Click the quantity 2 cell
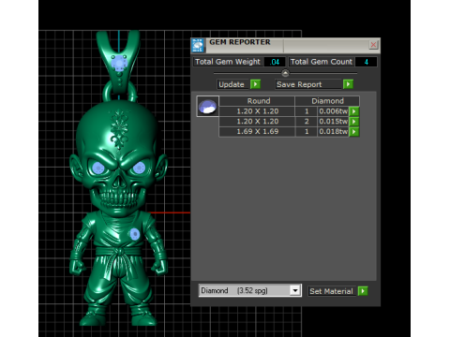This screenshot has width=450, height=337. tap(307, 122)
